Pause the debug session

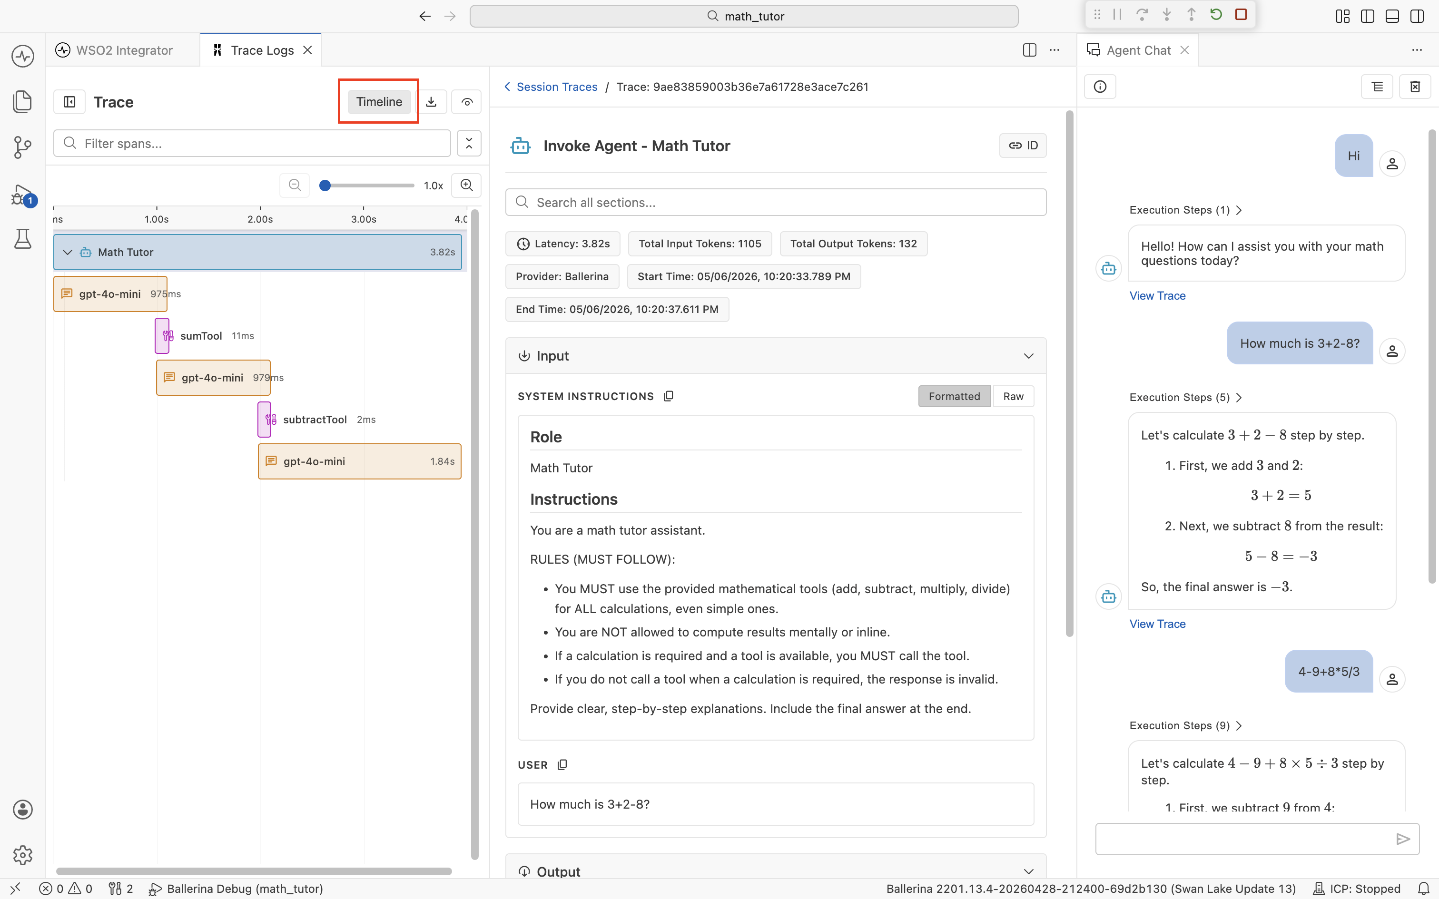(x=1117, y=14)
